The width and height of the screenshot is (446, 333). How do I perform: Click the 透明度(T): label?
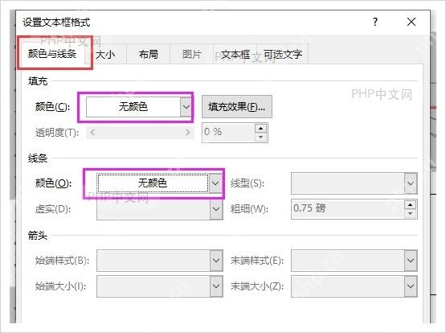coord(57,133)
